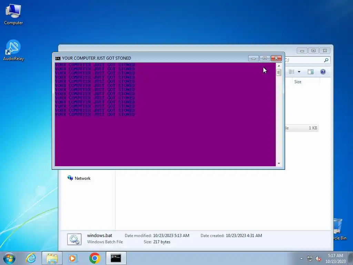Open Windows Media Player from taskbar
This screenshot has height=265, width=353.
click(73, 258)
